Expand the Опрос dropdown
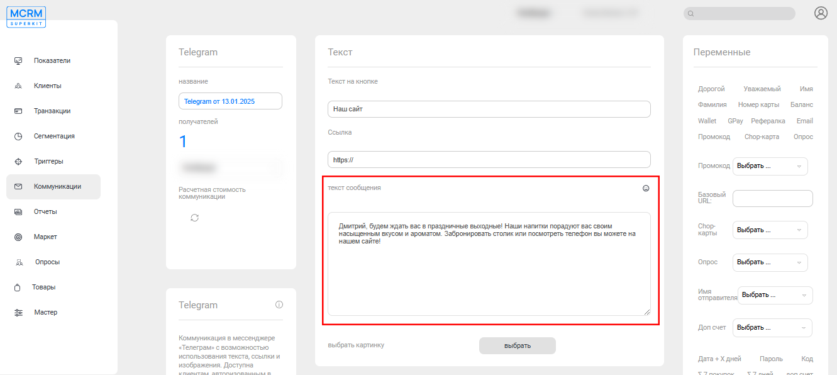The image size is (837, 375). click(x=770, y=262)
